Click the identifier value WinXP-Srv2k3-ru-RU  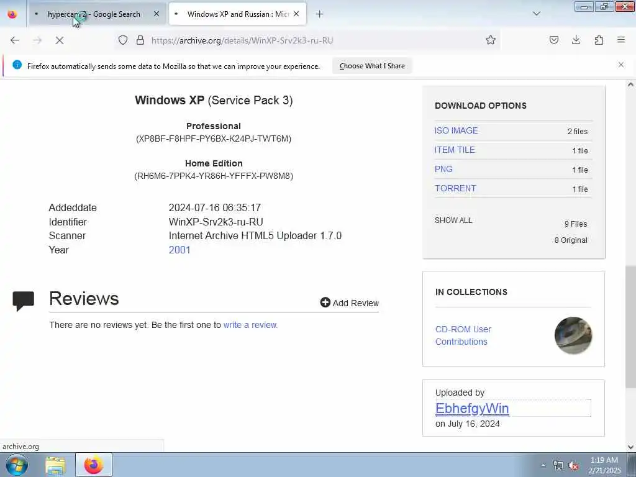(216, 222)
